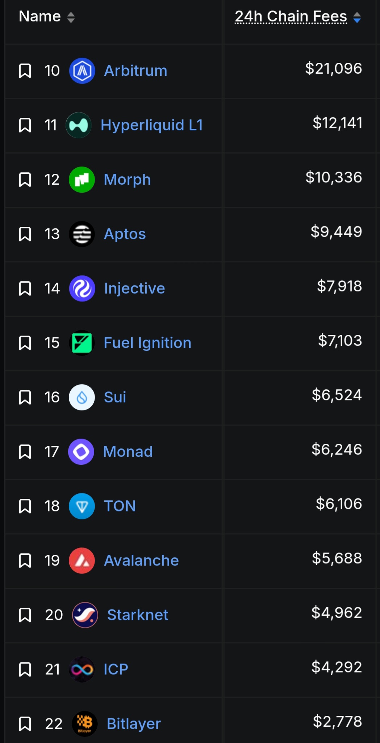Toggle bookmark for Injective
This screenshot has height=743, width=380.
click(25, 288)
